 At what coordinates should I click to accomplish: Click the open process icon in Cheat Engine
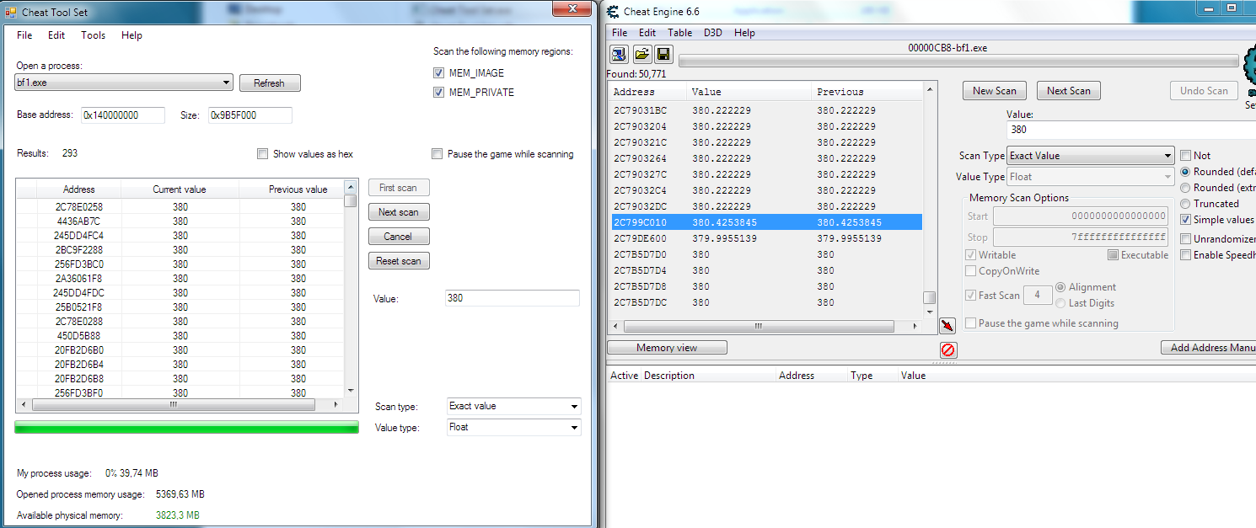tap(619, 55)
